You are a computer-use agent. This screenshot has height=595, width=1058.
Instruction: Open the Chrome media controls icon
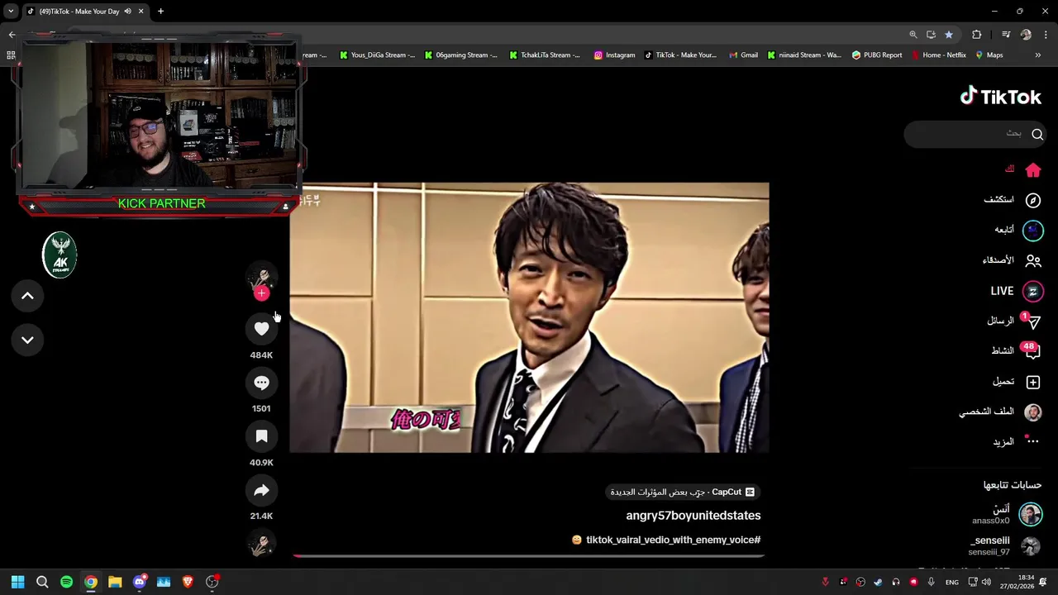(1006, 35)
